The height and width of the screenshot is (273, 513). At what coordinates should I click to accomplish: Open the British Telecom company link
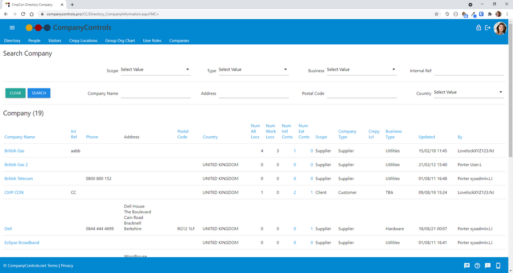pyautogui.click(x=19, y=178)
